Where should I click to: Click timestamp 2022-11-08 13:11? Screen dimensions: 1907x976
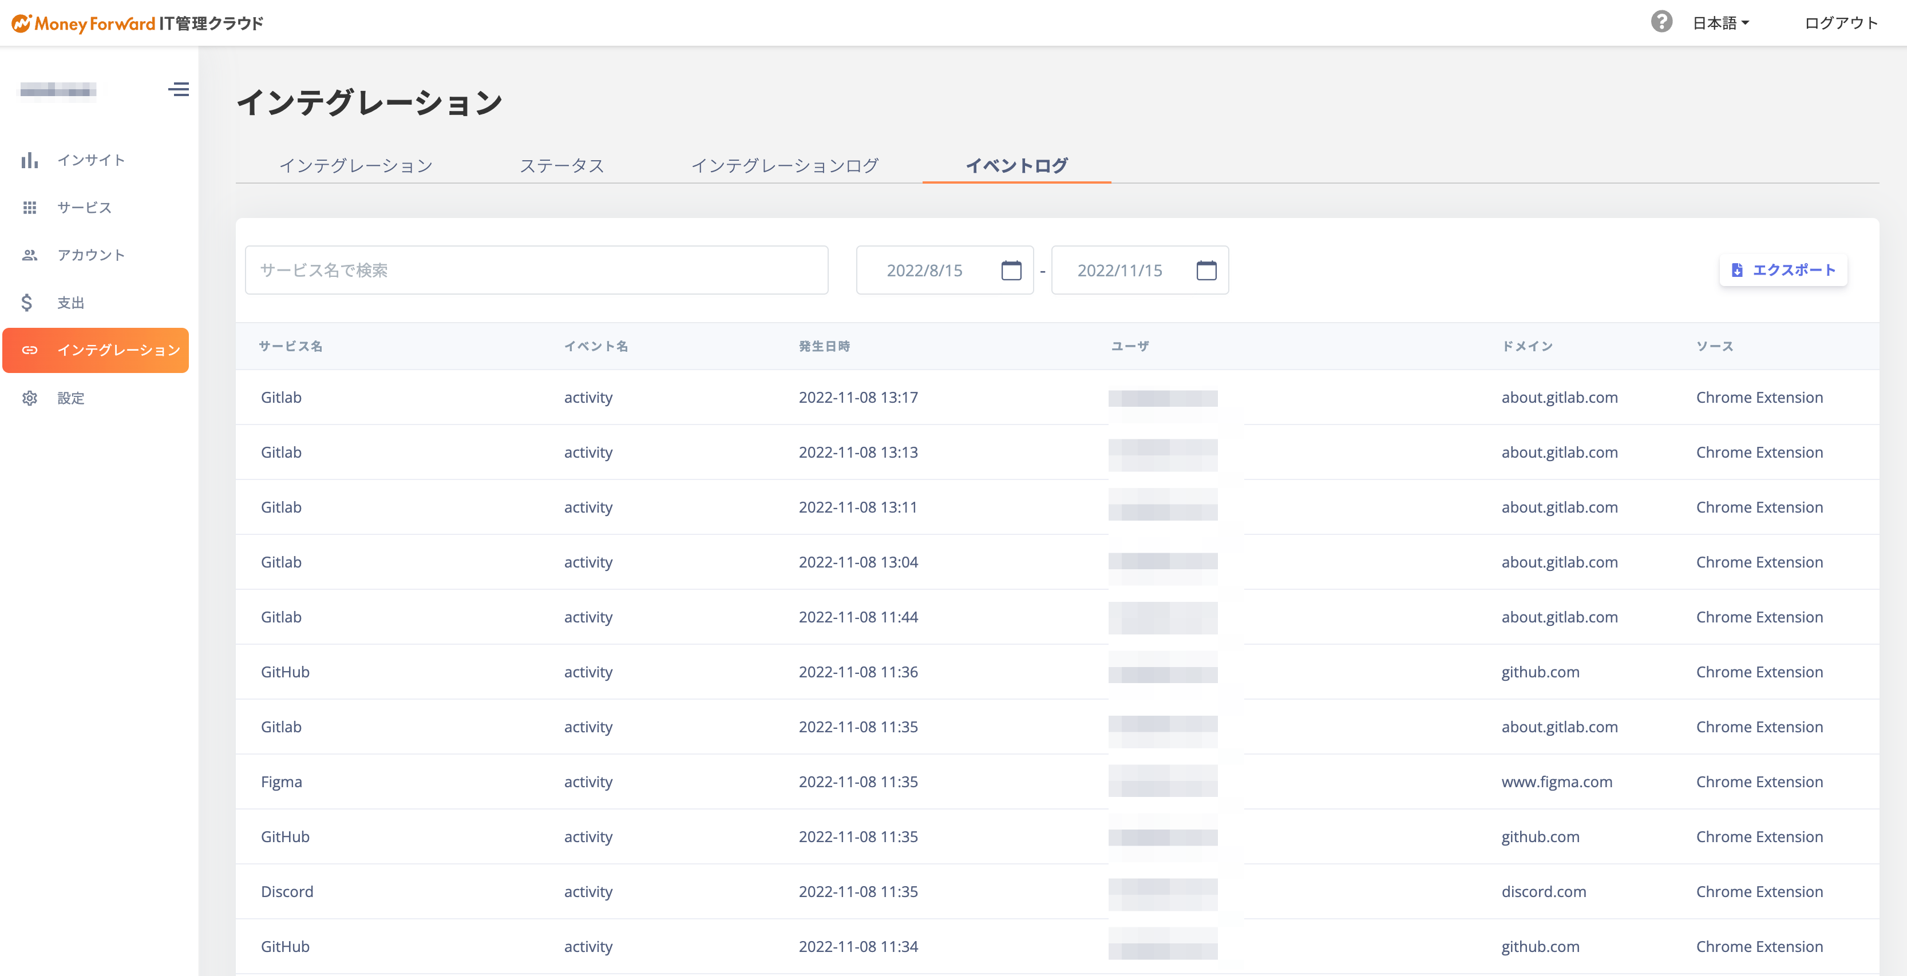coord(858,507)
